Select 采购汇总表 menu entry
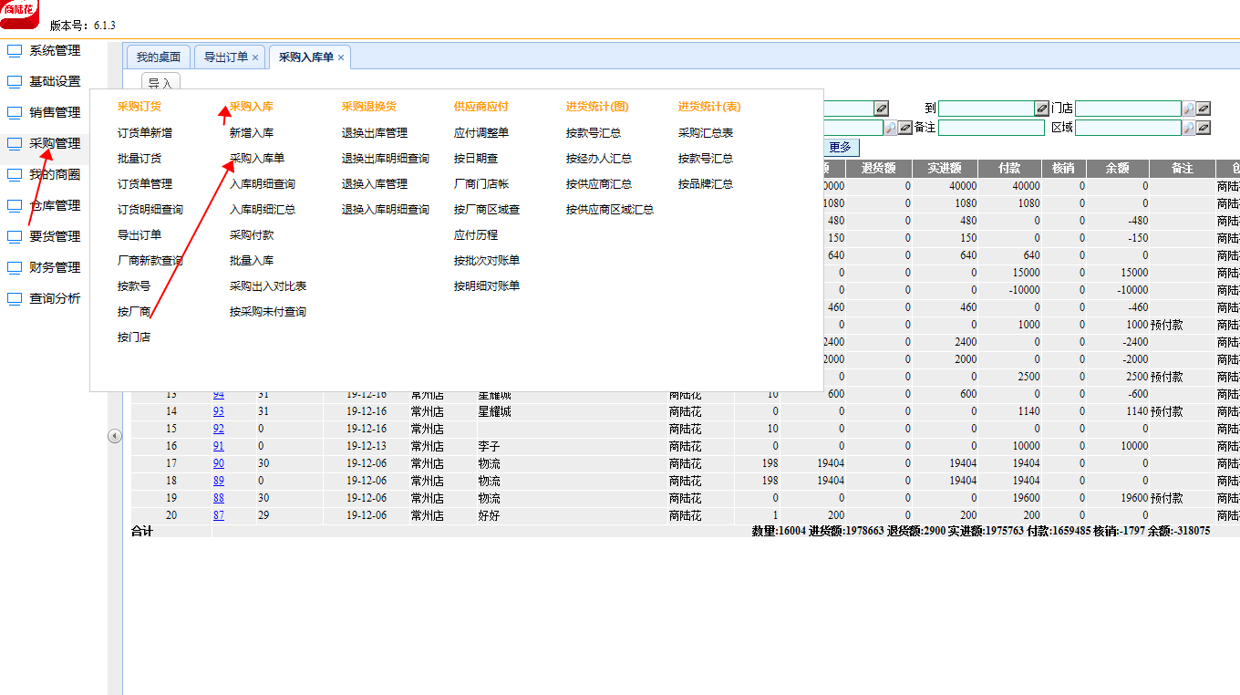Viewport: 1240px width, 695px height. pyautogui.click(x=706, y=133)
